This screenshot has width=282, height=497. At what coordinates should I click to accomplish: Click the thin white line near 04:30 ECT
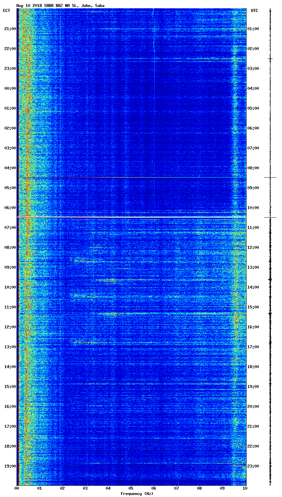tap(131, 178)
